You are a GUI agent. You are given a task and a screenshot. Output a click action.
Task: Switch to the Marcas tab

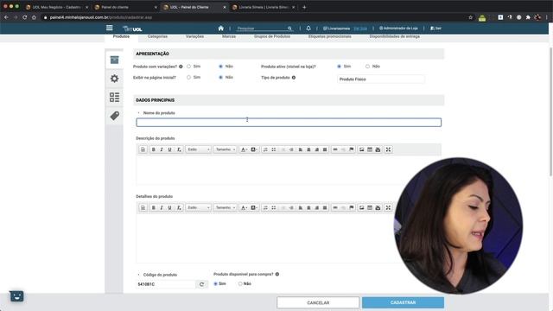pos(229,36)
